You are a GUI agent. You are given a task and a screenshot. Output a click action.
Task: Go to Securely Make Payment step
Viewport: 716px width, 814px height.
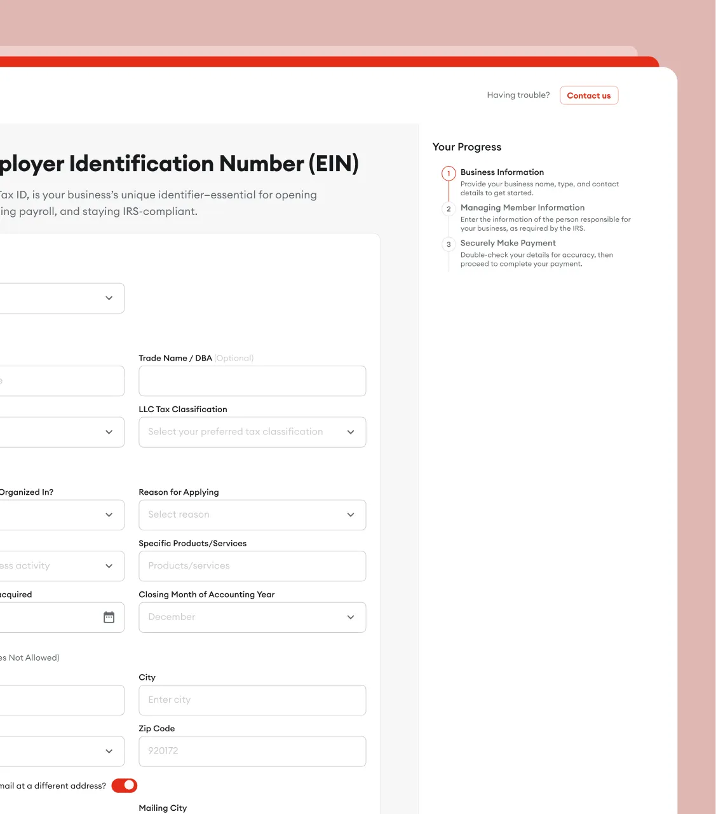[508, 243]
